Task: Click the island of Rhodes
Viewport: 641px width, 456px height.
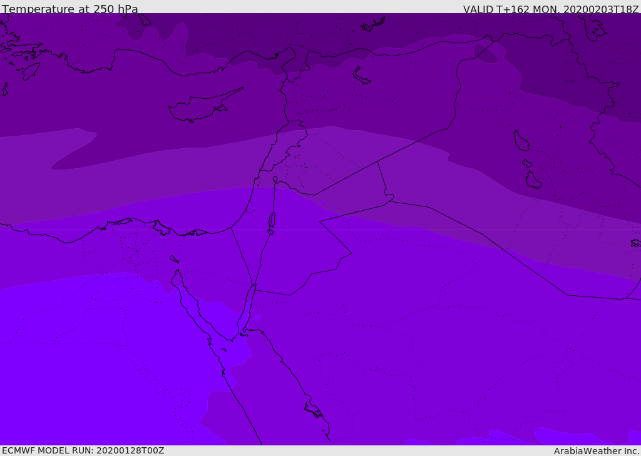Action: tap(30, 71)
